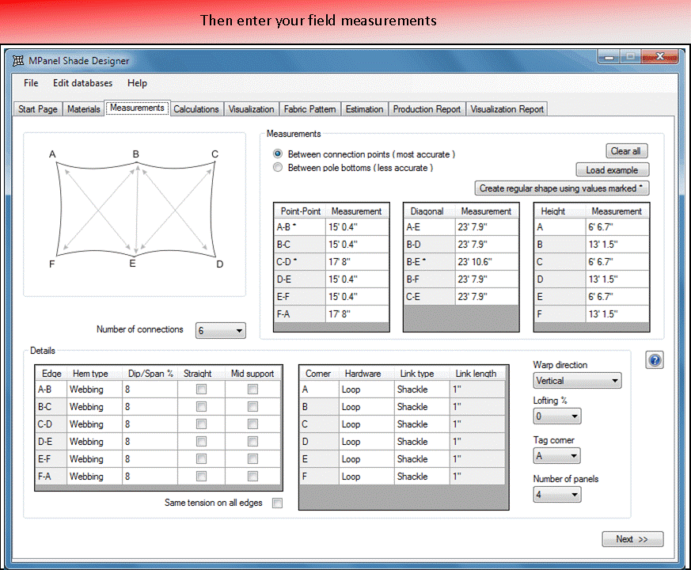Open the Edit databases menu
This screenshot has height=570, width=691.
[82, 83]
